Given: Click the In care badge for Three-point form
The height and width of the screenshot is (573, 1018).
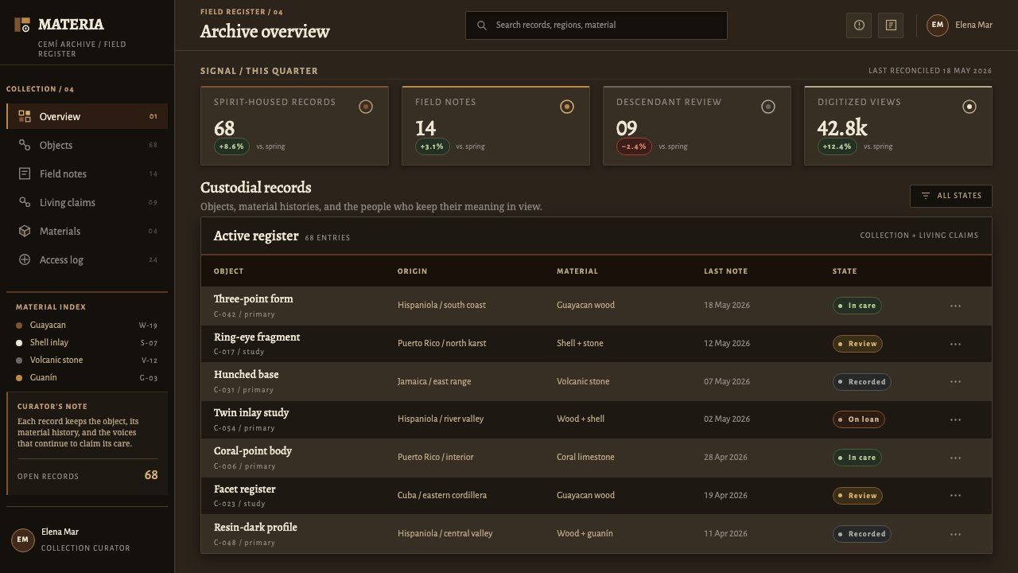Looking at the screenshot, I should point(857,306).
